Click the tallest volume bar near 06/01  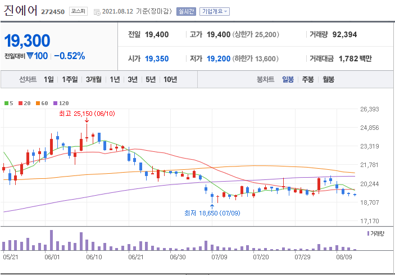tap(51, 240)
